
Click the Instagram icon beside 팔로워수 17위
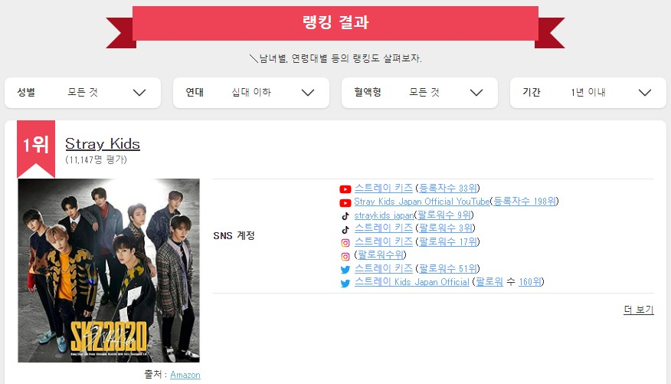click(x=345, y=243)
